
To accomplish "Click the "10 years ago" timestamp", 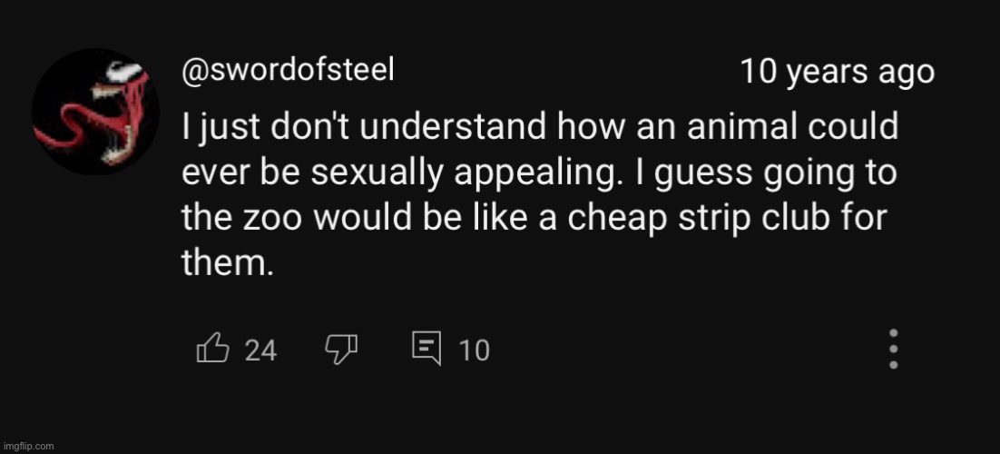I will pos(837,72).
